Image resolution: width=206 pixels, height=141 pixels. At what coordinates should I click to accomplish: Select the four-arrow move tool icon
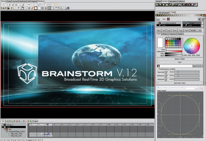[49, 8]
